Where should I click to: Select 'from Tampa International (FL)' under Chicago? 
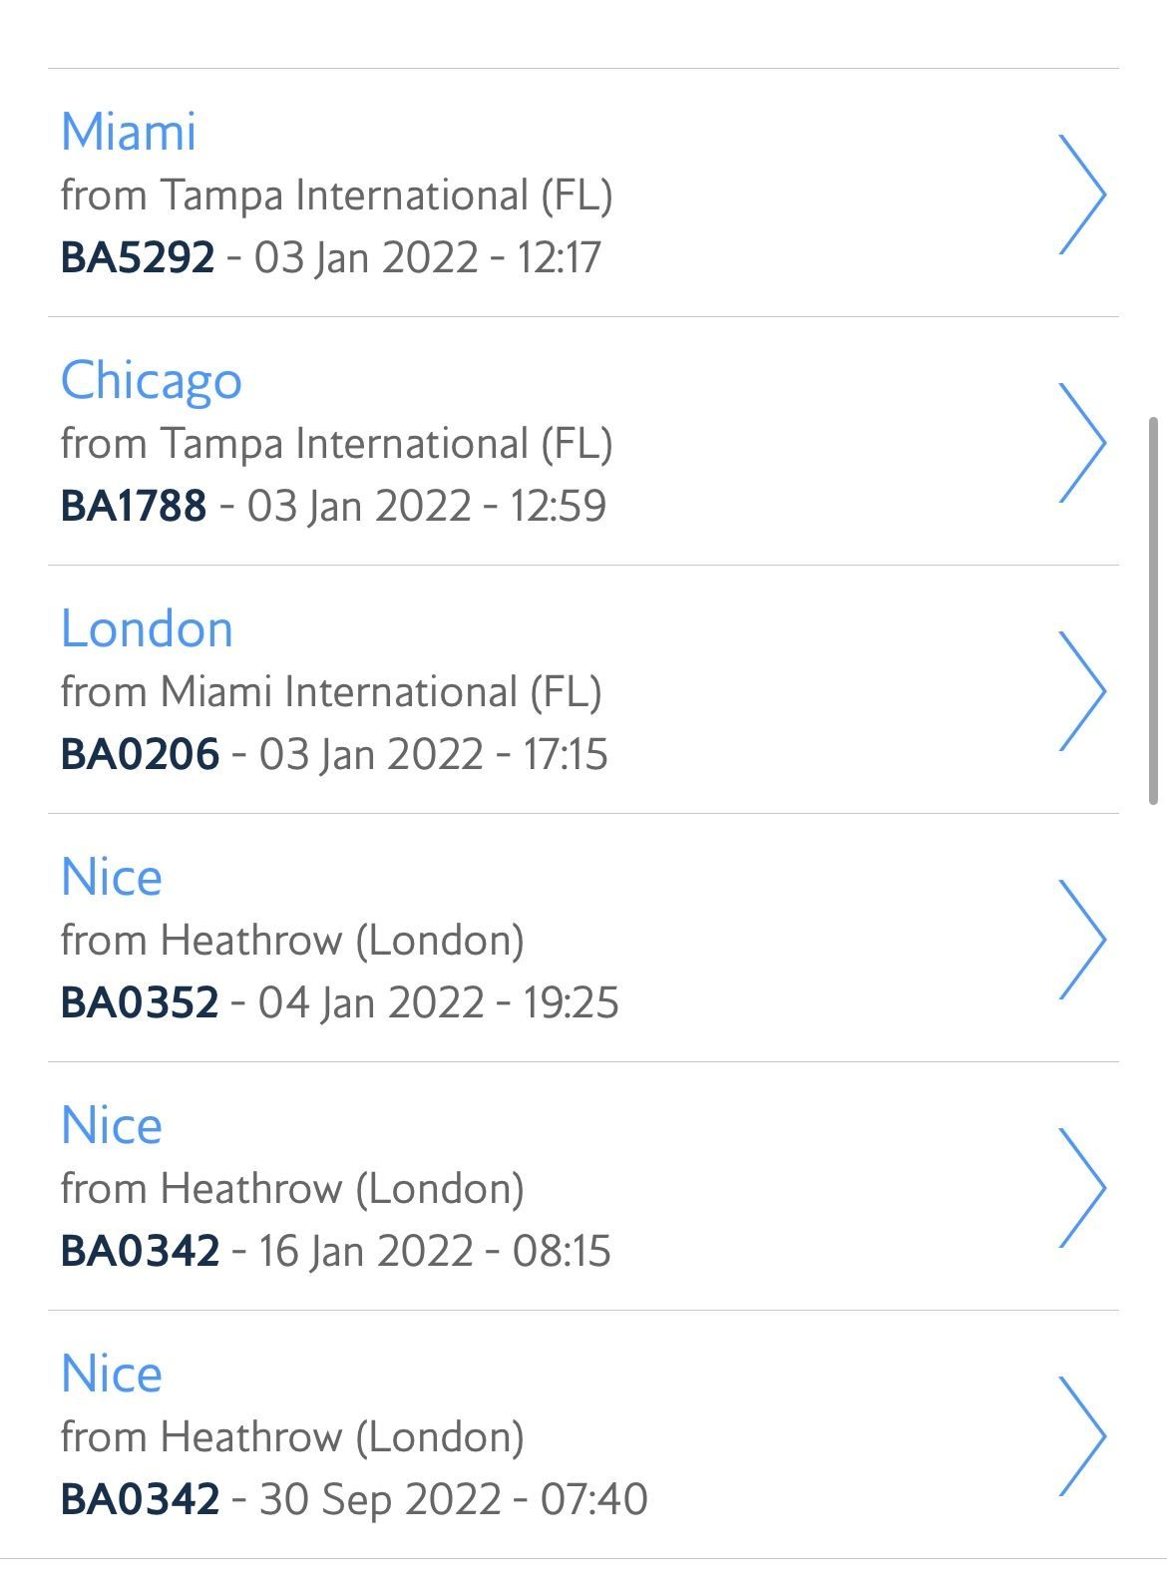336,444
